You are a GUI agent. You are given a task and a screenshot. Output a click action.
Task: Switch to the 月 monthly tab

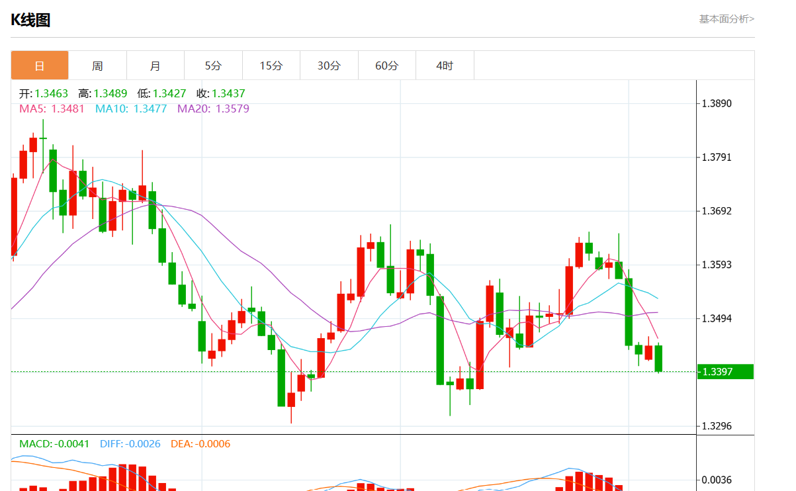155,66
